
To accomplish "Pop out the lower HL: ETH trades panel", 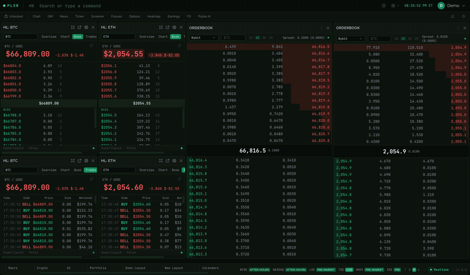I will [x=168, y=161].
